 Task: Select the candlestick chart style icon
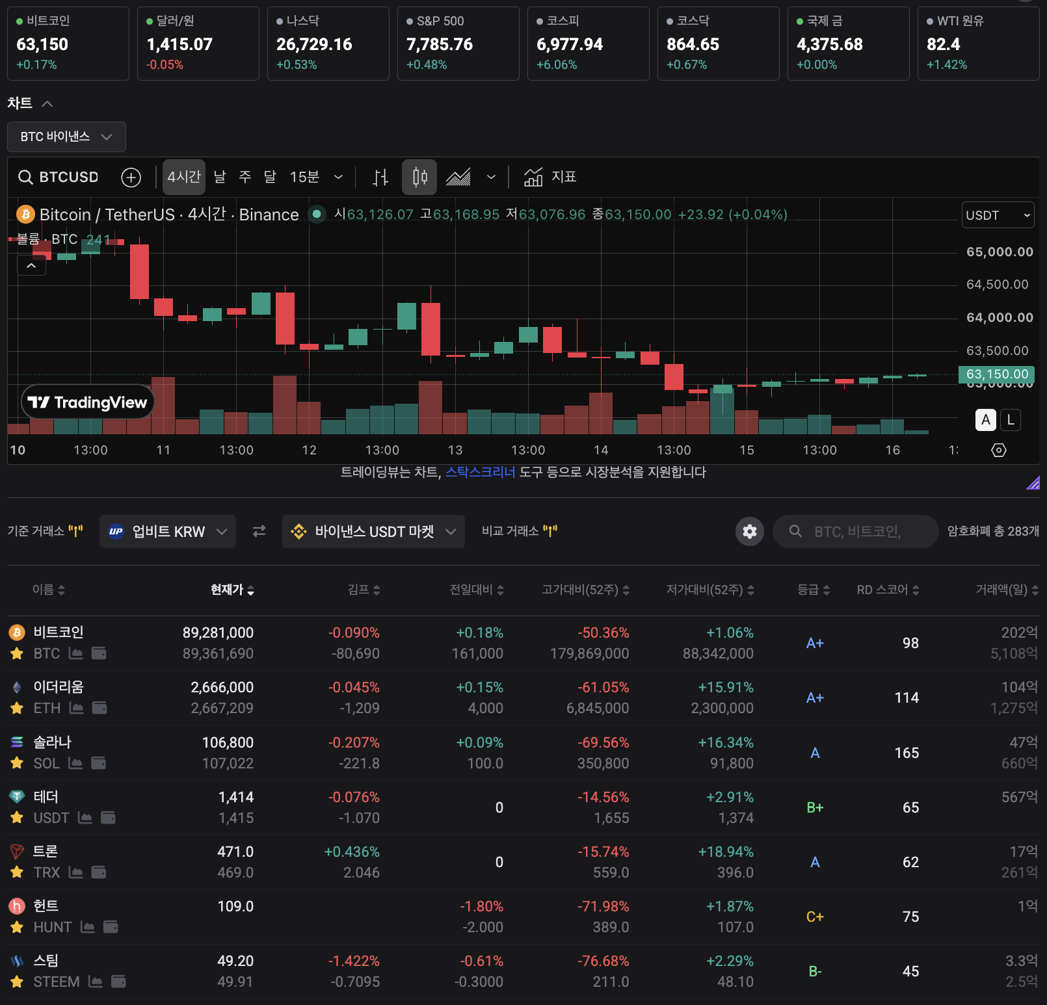(419, 177)
